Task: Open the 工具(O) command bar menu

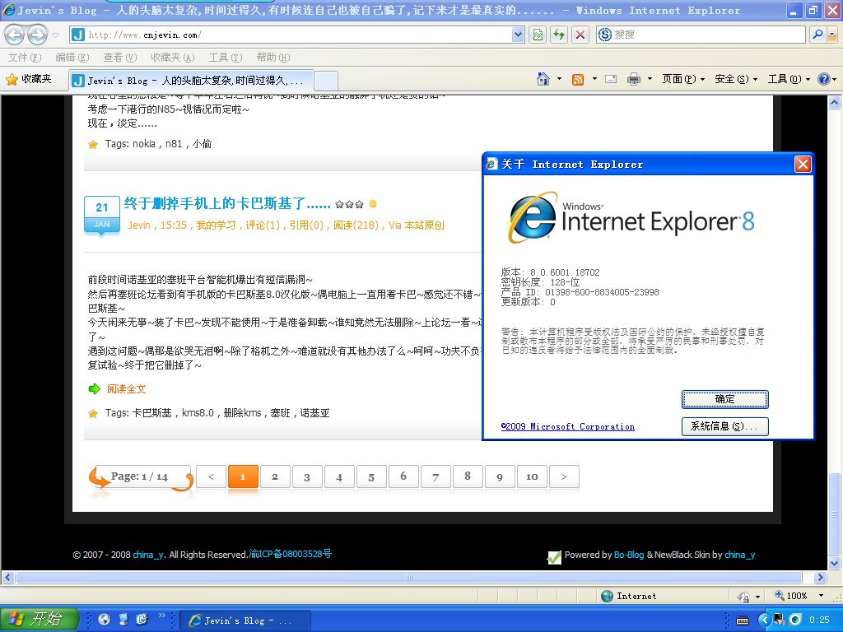Action: click(x=789, y=80)
